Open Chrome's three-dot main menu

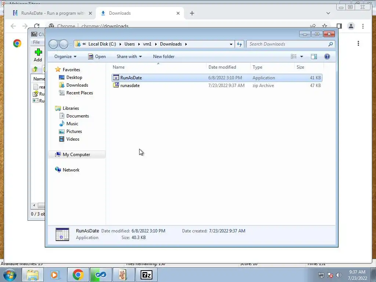coord(363,26)
